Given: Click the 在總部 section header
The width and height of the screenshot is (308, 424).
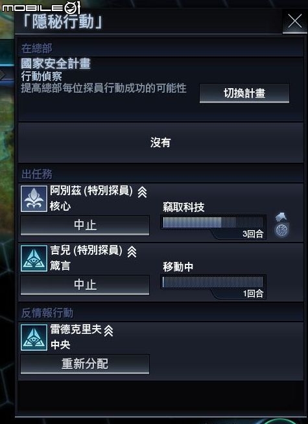Looking at the screenshot, I should 36,49.
